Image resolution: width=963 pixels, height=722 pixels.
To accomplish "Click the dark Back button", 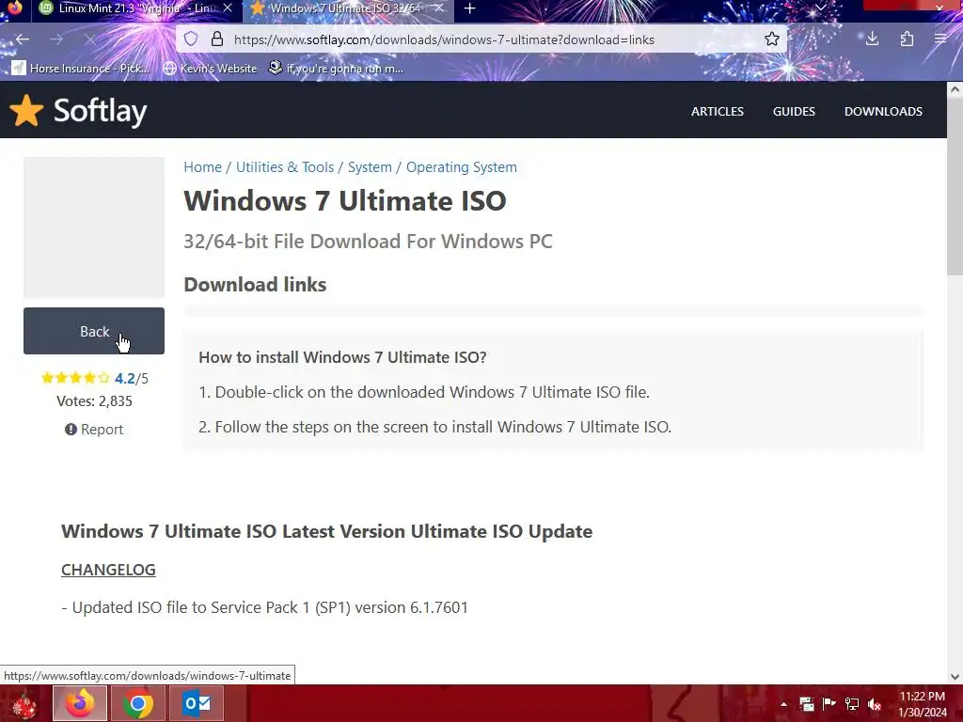I will pyautogui.click(x=94, y=331).
